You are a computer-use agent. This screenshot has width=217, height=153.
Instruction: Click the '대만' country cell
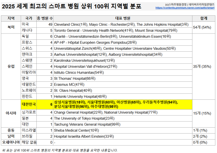pos(29,124)
